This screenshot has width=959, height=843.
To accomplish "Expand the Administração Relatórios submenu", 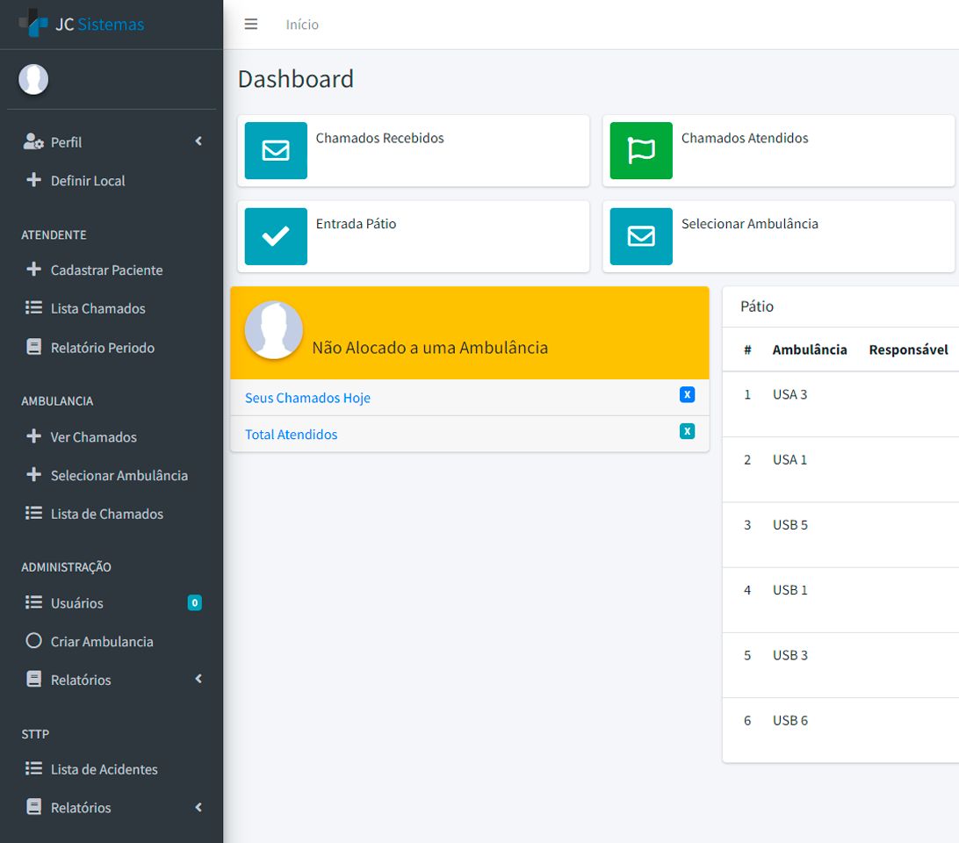I will (198, 679).
